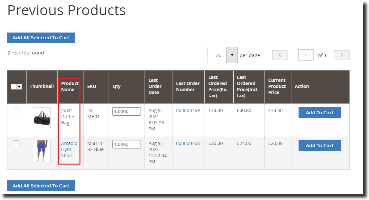Click the quantity field for Joust Duffle Bag
The width and height of the screenshot is (369, 200).
(126, 111)
